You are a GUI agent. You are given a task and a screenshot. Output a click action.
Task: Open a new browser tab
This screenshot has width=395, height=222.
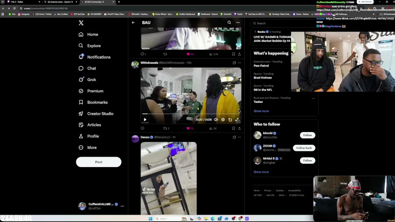[x=119, y=2]
